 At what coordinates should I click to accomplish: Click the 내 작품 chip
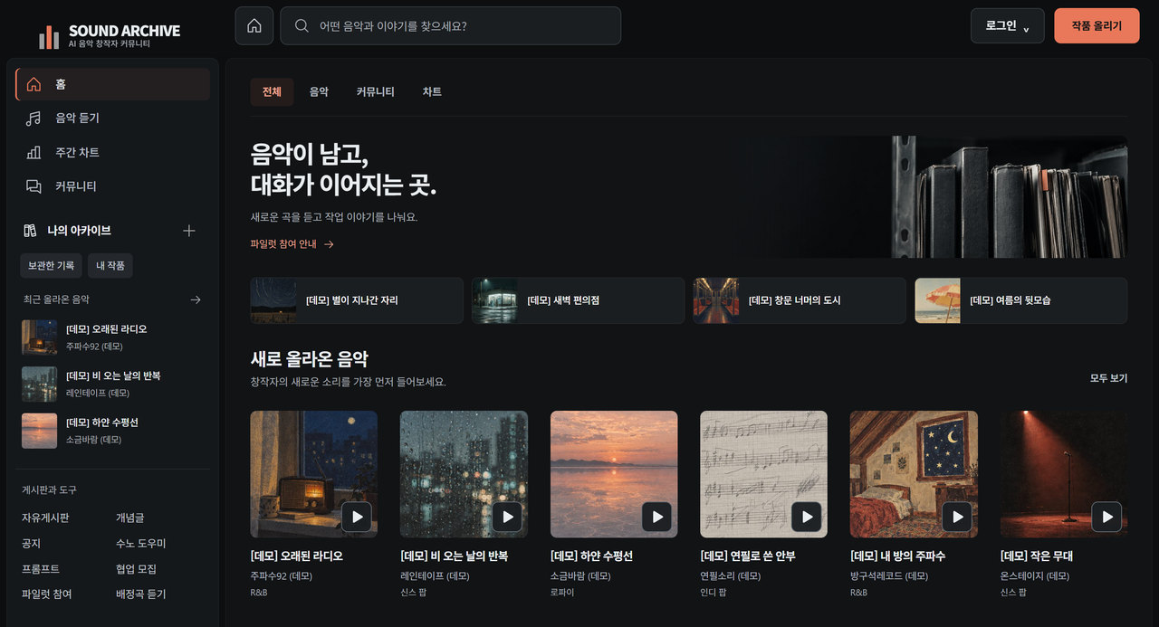pos(110,265)
